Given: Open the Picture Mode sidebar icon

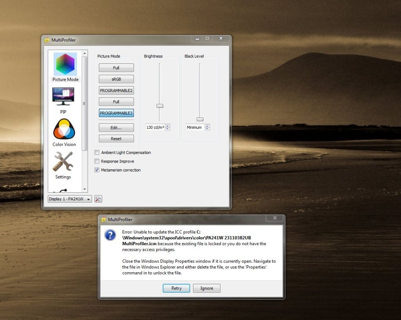Looking at the screenshot, I should pos(65,65).
